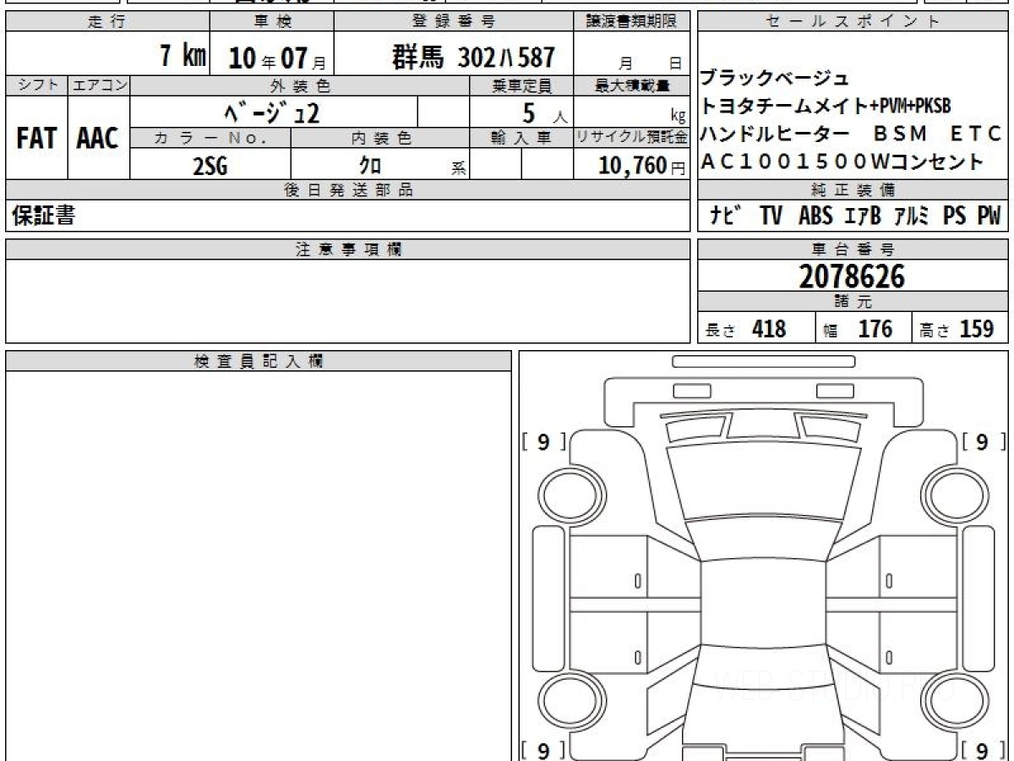Click the 注意事項欄 header

pyautogui.click(x=348, y=249)
